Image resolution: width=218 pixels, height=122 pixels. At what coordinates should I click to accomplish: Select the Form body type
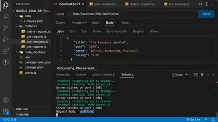tap(97, 31)
